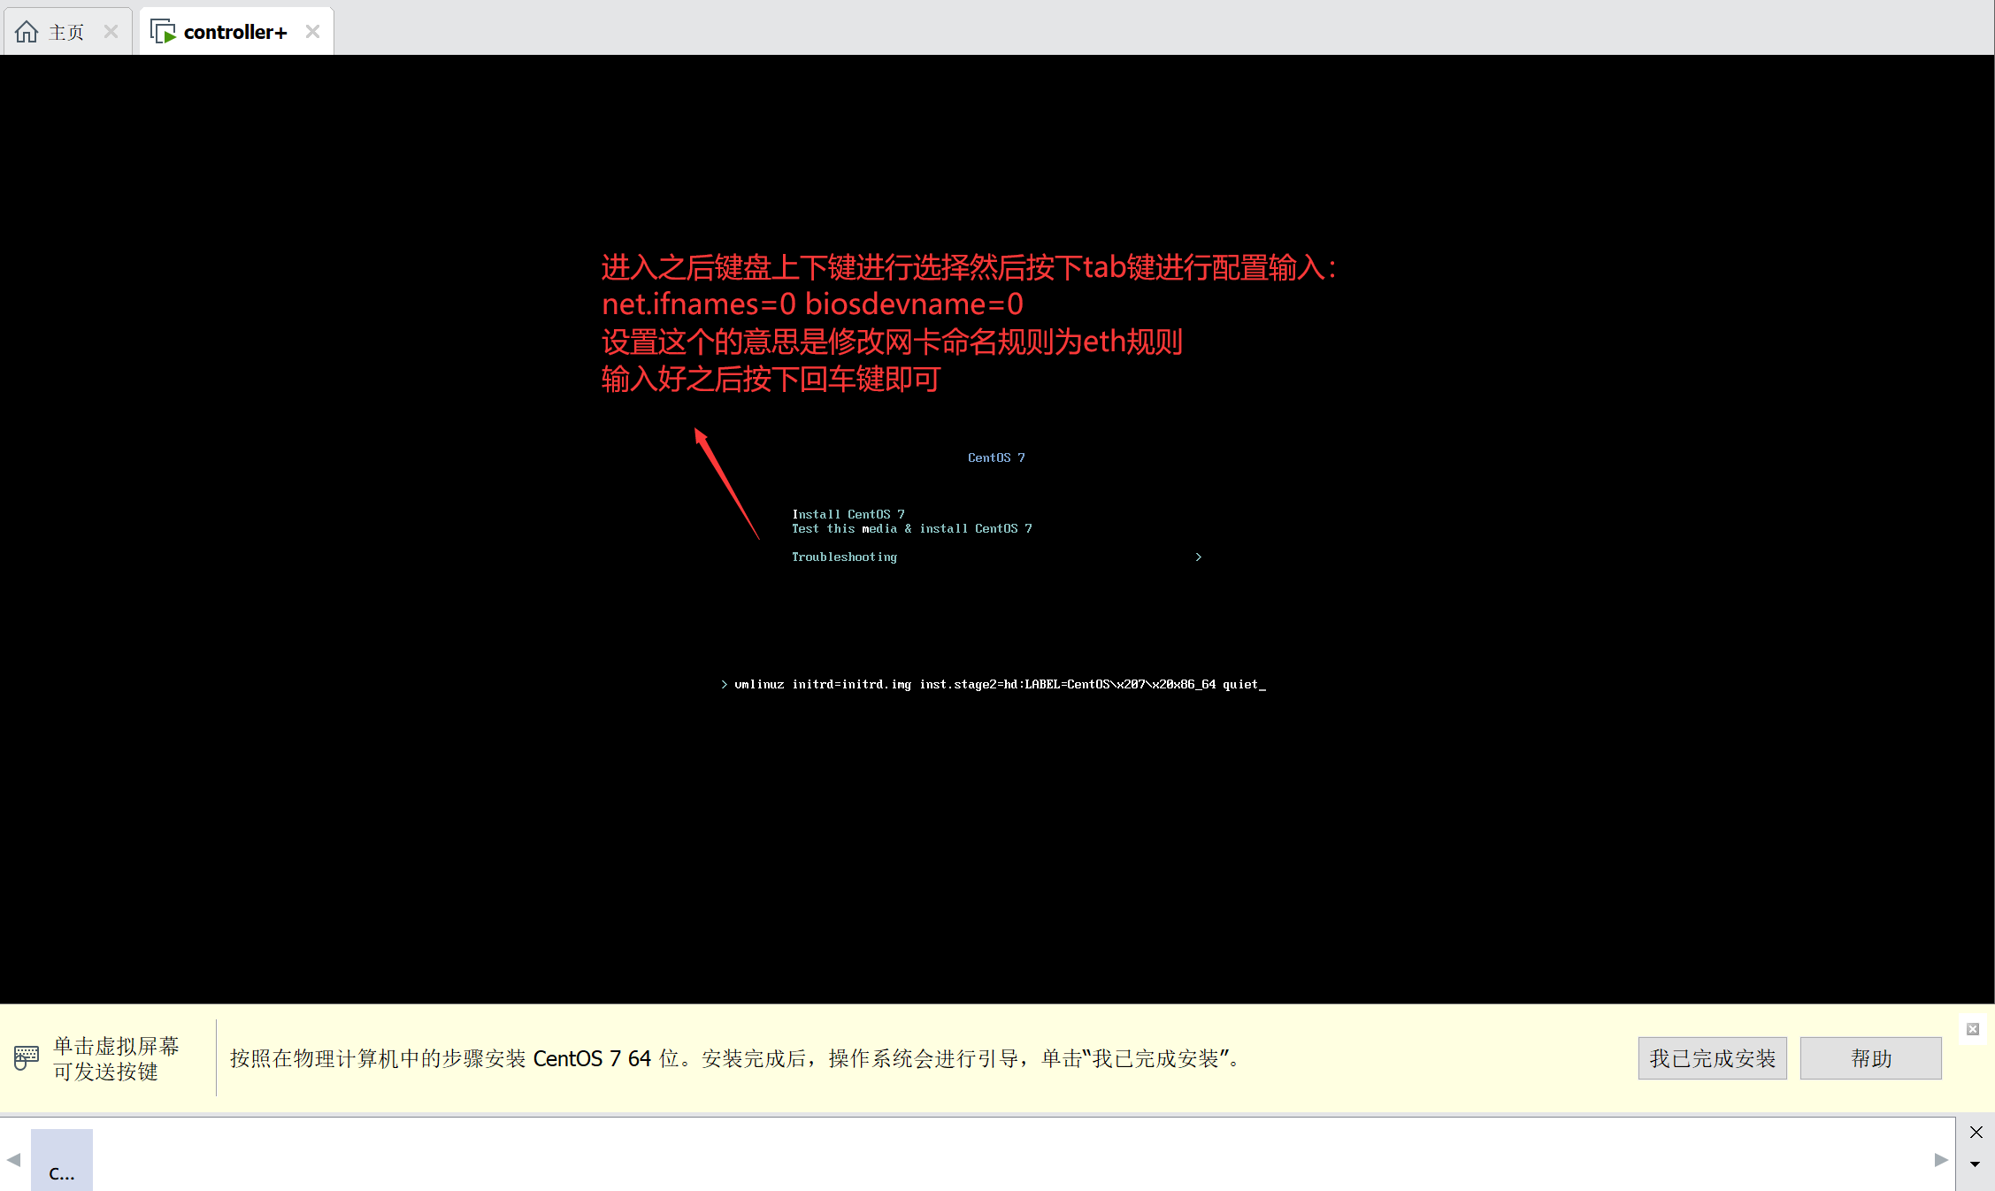Select the controller+ VM tab
Viewport: 1995px width, 1191px height.
click(235, 32)
